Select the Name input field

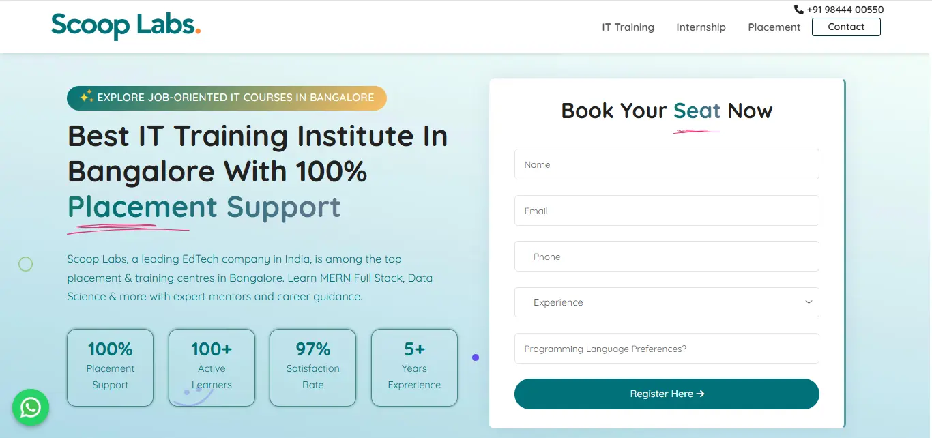(x=666, y=164)
